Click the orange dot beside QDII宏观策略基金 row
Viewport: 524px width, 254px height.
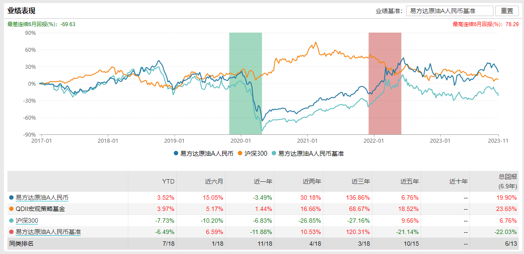click(x=11, y=209)
